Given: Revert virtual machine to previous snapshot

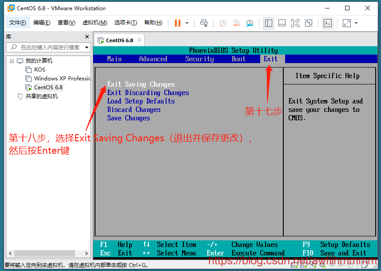Looking at the screenshot, I should [x=236, y=23].
